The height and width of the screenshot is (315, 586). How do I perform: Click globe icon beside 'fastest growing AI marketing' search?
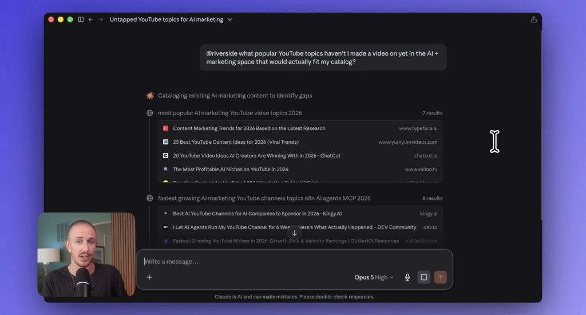[149, 198]
